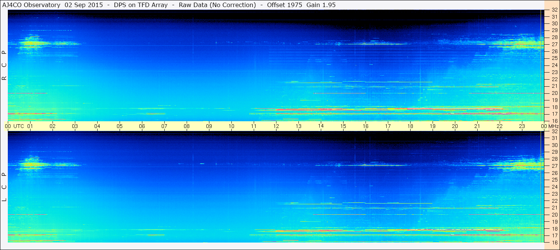Click the 23 MHz tick on the RCP scale
This screenshot has width=560, height=250.
click(554, 72)
